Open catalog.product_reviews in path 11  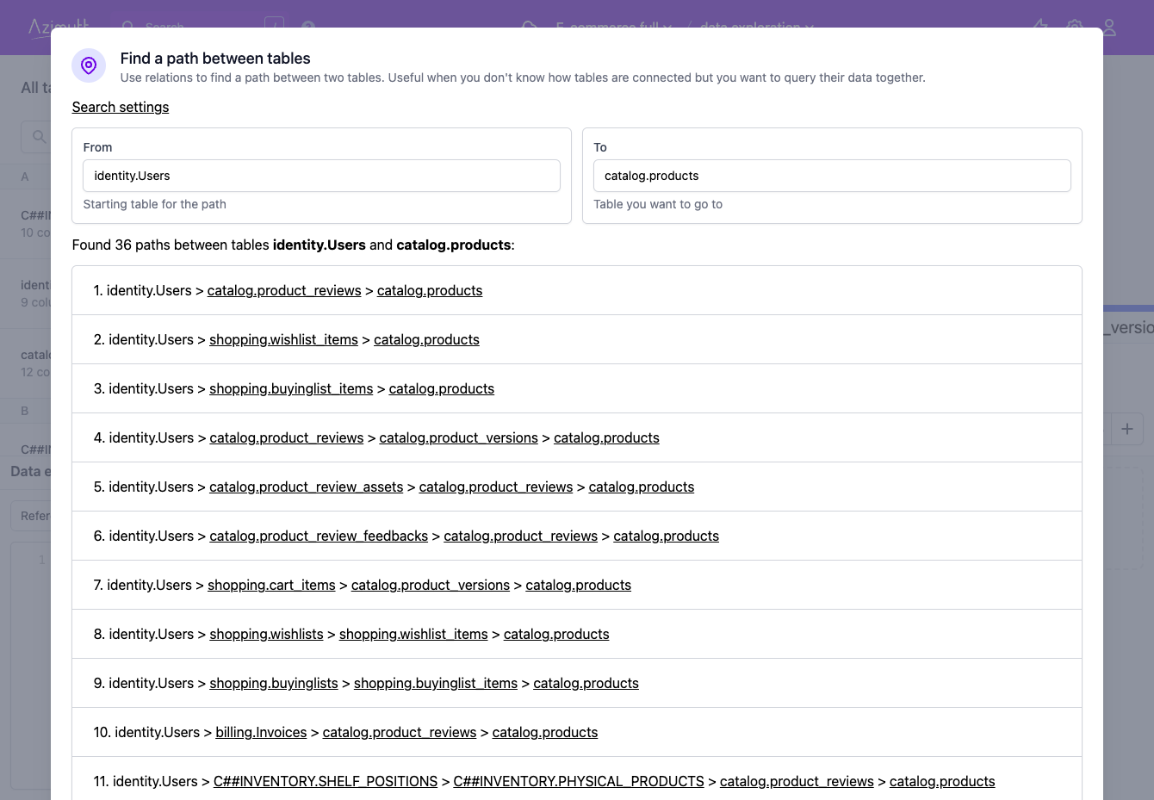click(797, 781)
